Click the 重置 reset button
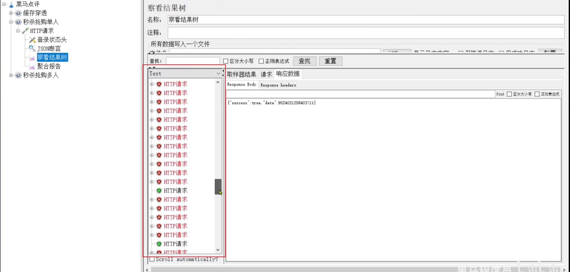This screenshot has height=272, width=570. tap(331, 61)
